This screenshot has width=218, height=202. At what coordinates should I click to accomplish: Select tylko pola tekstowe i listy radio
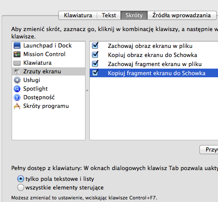click(x=21, y=179)
